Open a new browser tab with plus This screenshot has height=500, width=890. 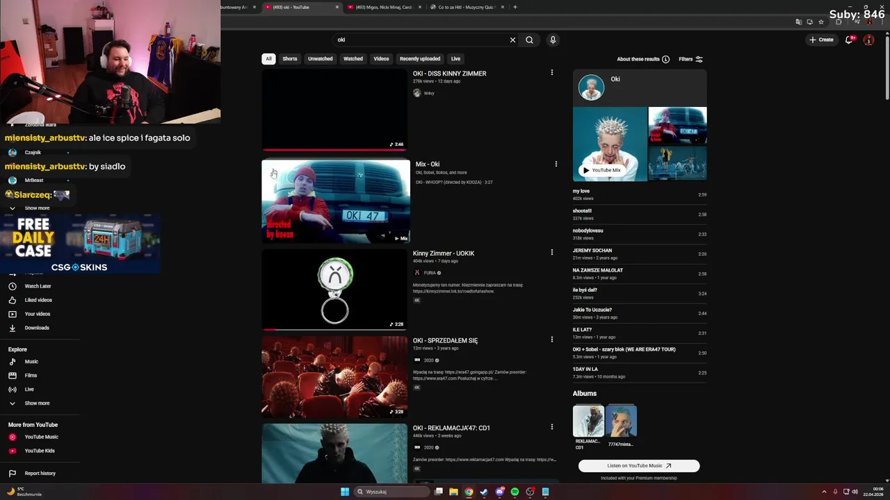[515, 7]
